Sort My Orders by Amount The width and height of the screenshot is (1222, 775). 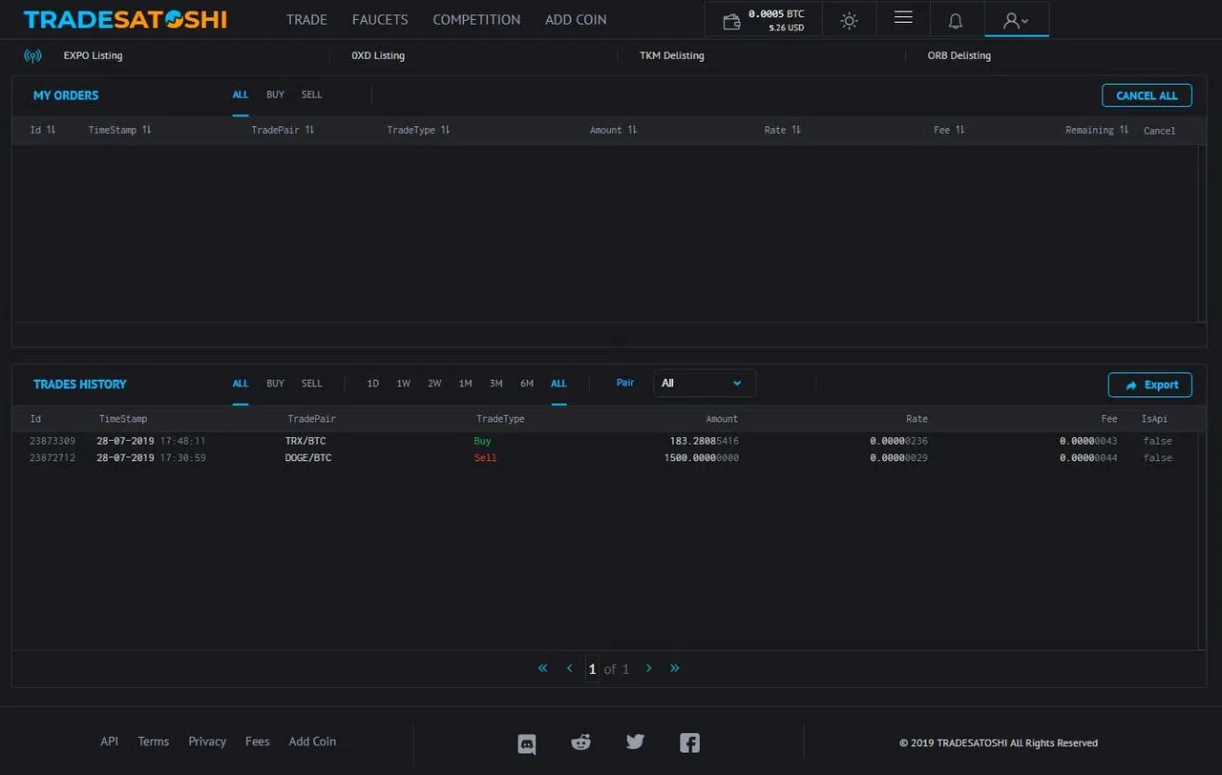tap(614, 130)
